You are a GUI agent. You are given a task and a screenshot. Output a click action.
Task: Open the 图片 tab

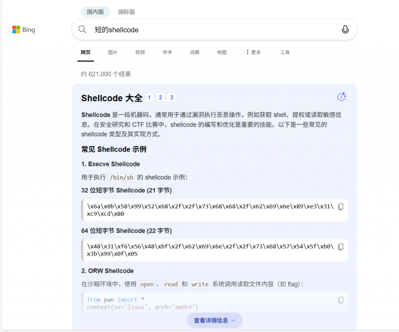(x=113, y=52)
